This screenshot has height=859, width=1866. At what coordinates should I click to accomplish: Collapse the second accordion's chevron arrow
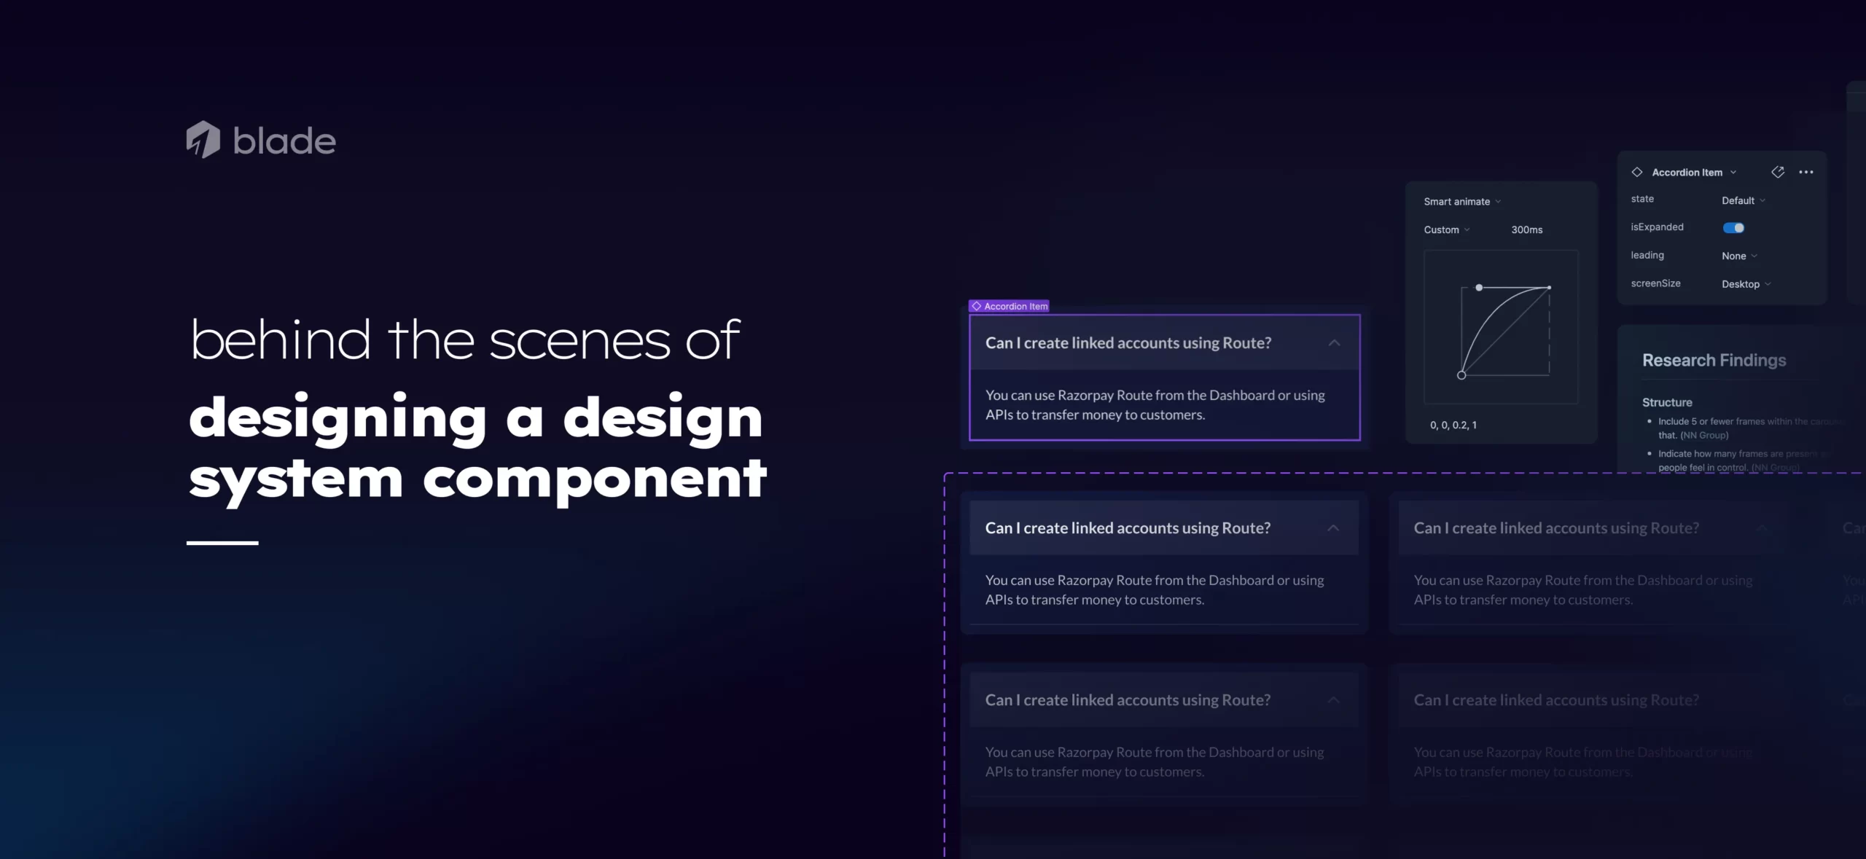coord(1333,528)
